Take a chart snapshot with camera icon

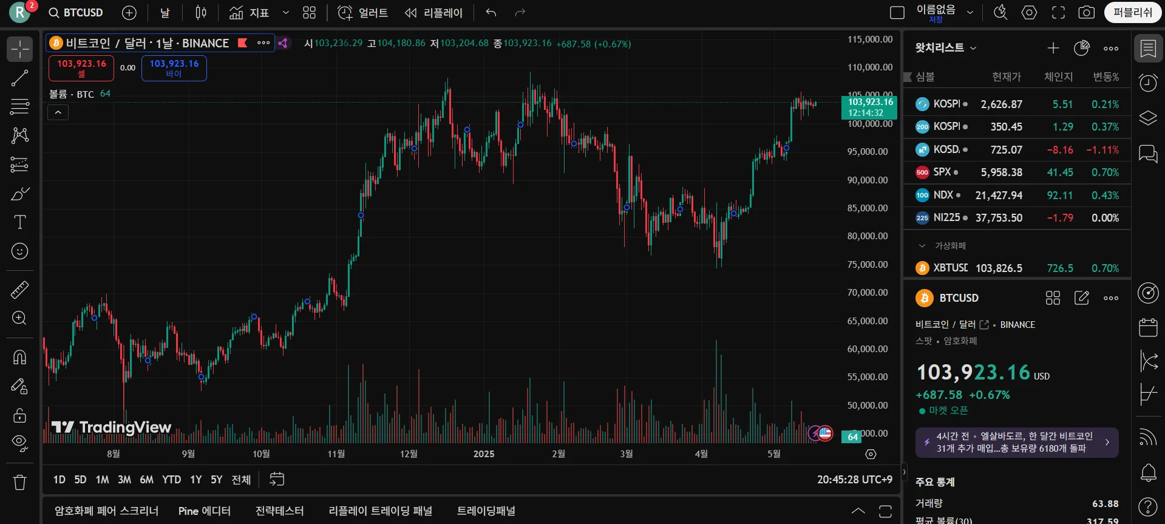[1086, 12]
